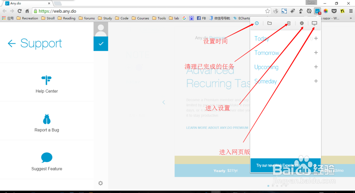
Task: Open the Chrome hamburger menu
Action: pos(351,11)
